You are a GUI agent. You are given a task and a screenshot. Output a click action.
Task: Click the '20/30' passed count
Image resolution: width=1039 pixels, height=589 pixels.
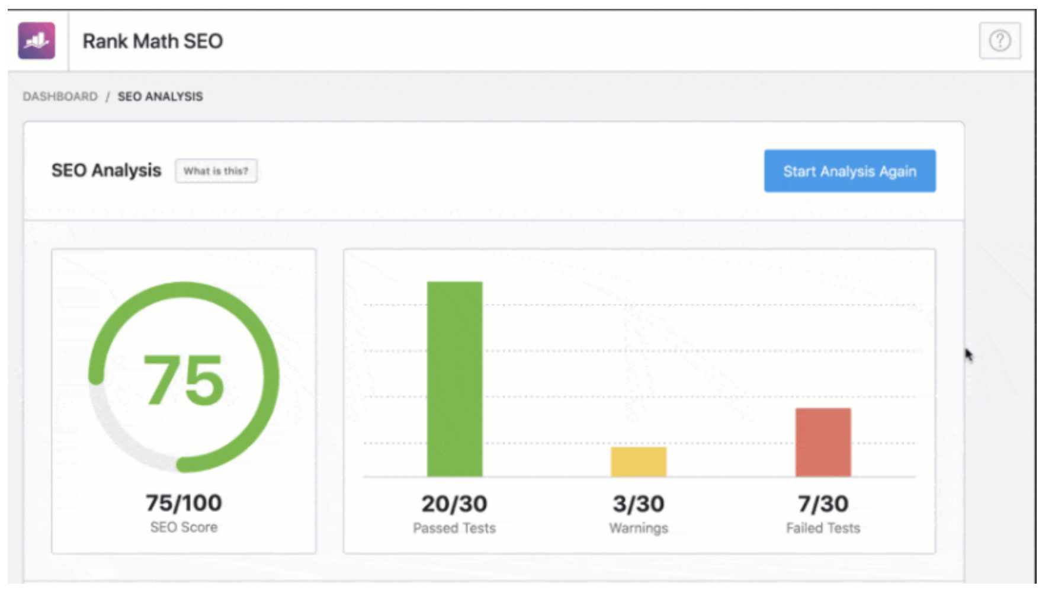[x=454, y=504]
